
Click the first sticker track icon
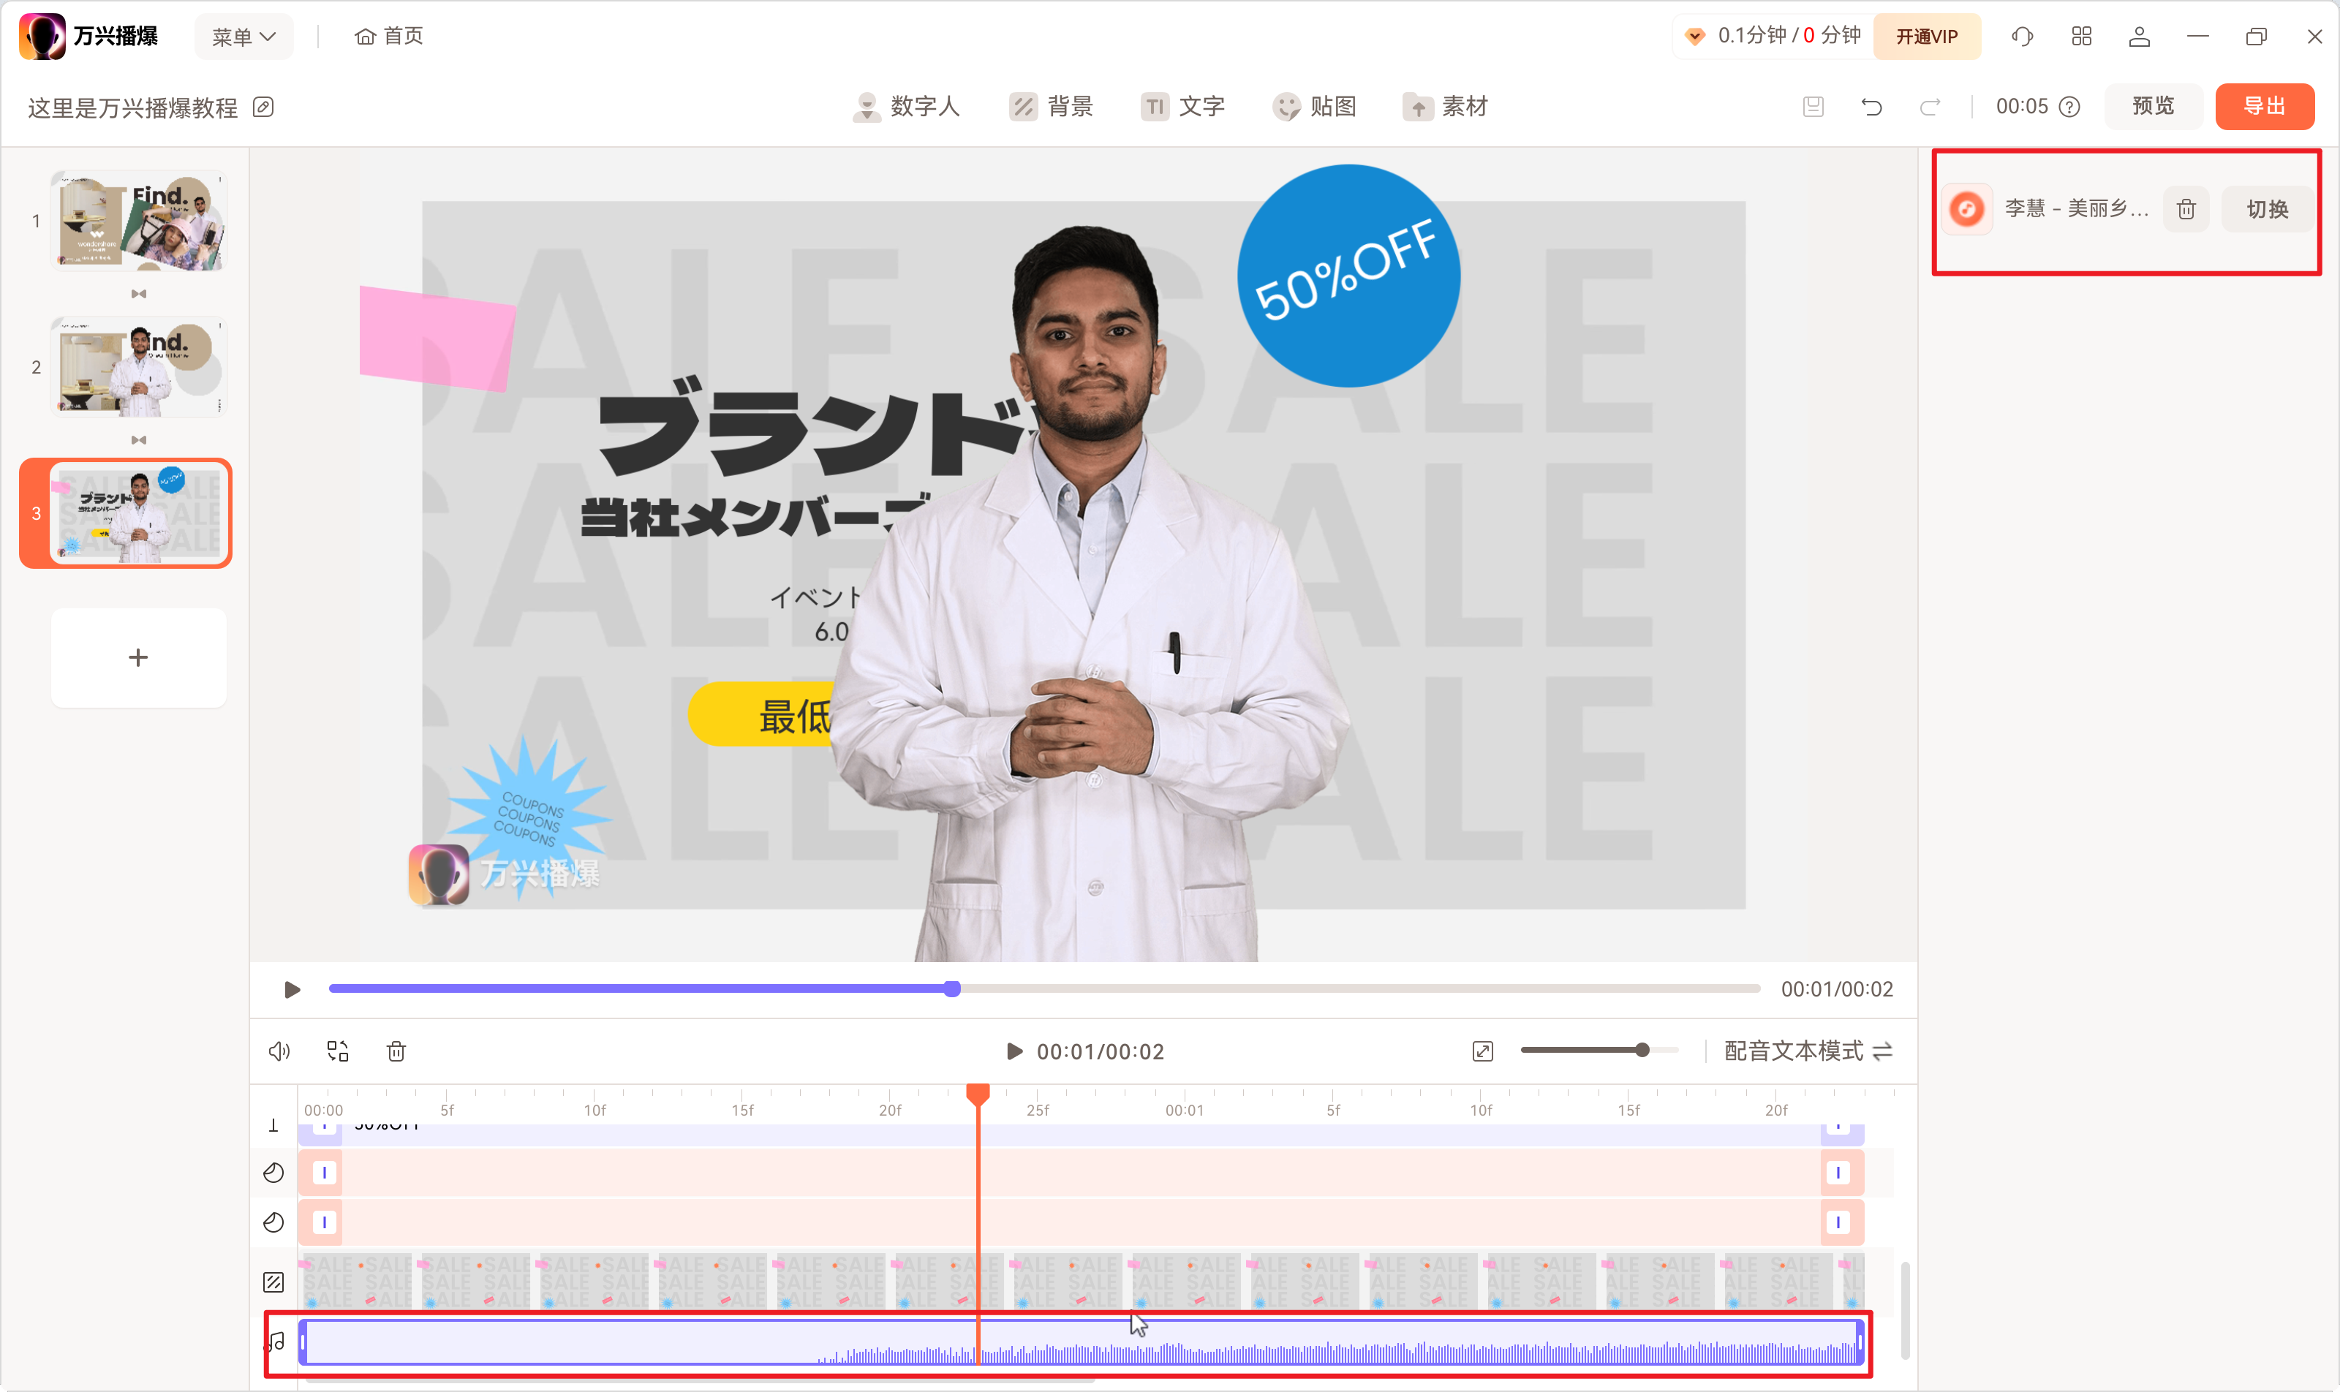(x=273, y=1173)
